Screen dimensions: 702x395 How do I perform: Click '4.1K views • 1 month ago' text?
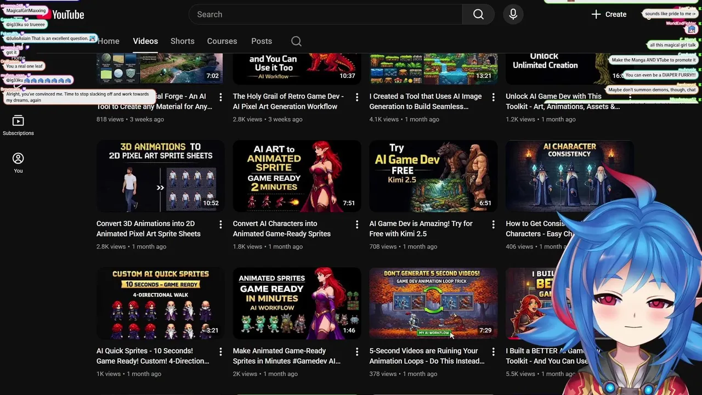pos(404,119)
